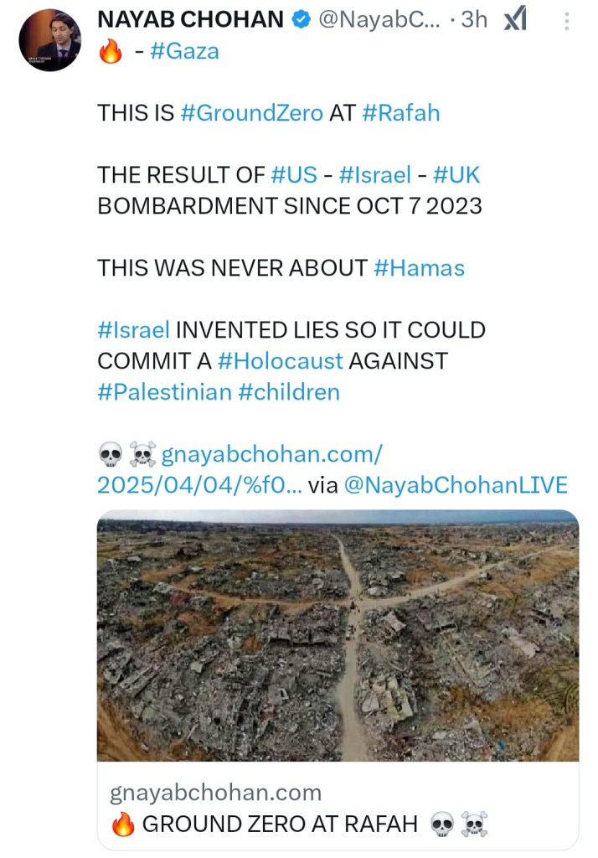Open the #Hamas hashtag
Image resolution: width=598 pixels, height=858 pixels.
point(419,268)
